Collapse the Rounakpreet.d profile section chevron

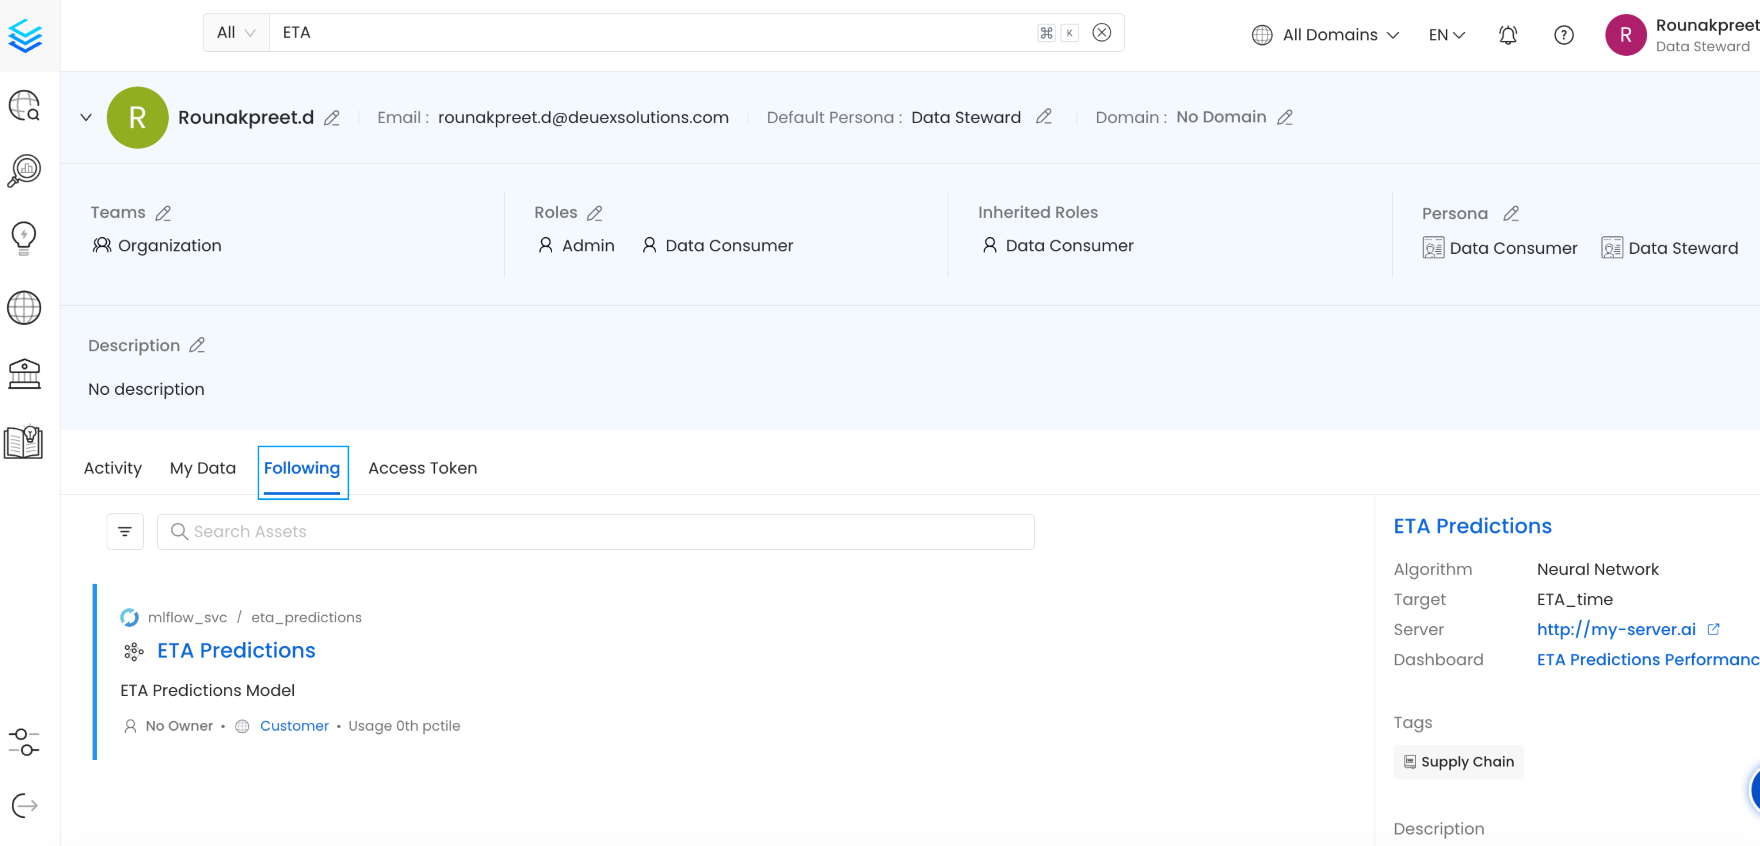click(x=86, y=117)
